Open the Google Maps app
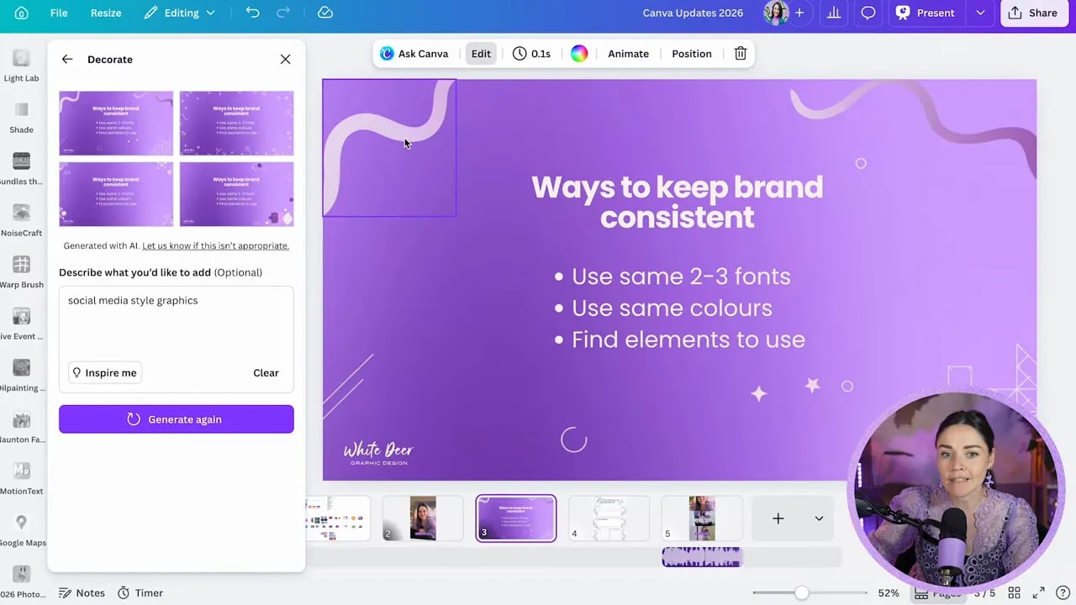Screen dimensions: 1076x605 pos(21,531)
